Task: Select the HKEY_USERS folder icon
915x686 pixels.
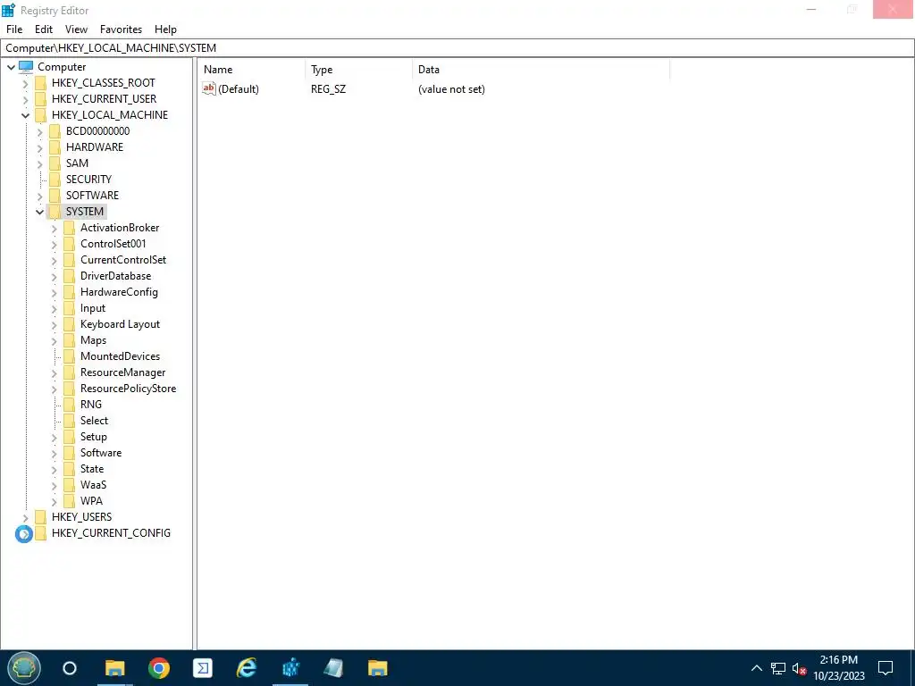Action: point(40,517)
